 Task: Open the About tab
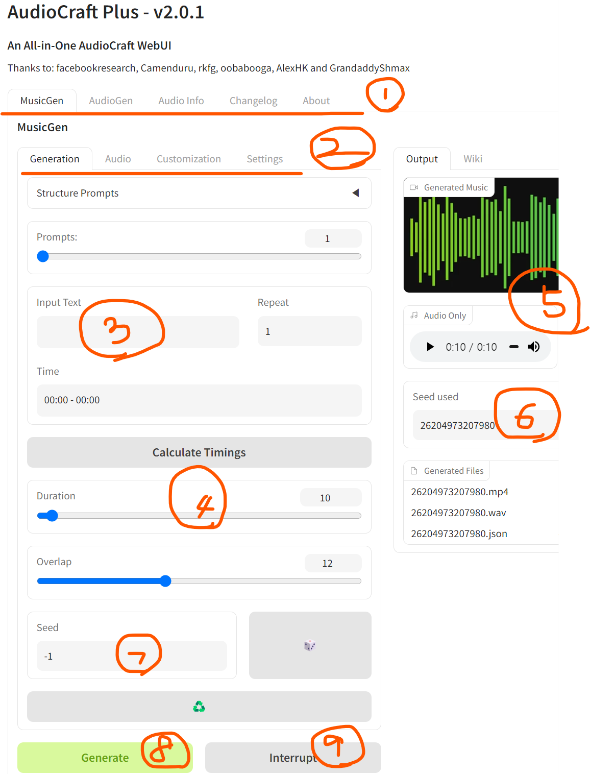(x=316, y=101)
